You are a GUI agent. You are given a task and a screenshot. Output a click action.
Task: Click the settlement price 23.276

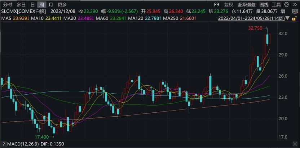pyautogui.click(x=221, y=12)
